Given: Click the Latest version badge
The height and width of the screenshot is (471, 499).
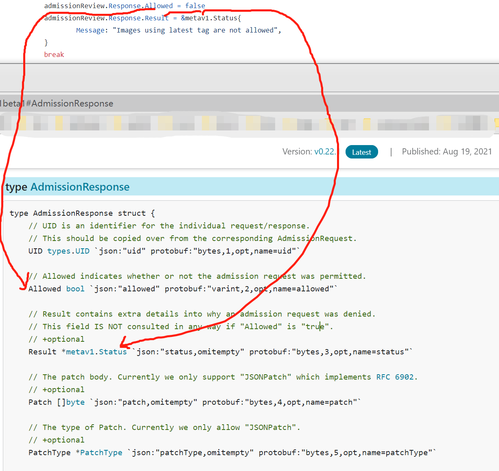Looking at the screenshot, I should coord(361,152).
